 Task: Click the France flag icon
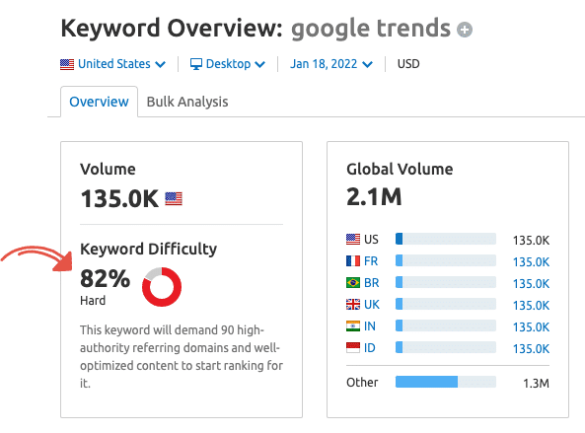(x=353, y=260)
